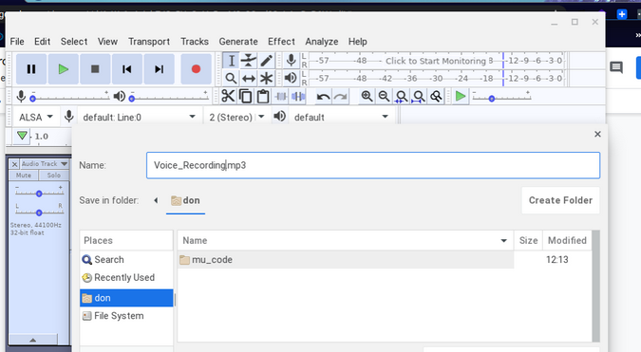Click the Create Folder button

coord(560,200)
